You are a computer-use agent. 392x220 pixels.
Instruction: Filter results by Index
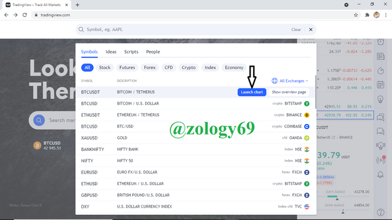tap(210, 68)
